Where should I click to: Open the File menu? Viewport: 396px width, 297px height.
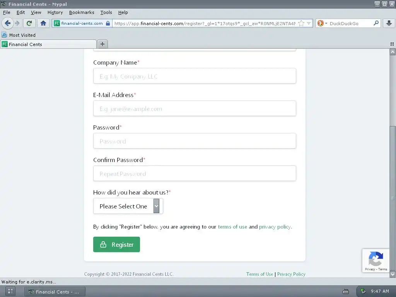pos(7,12)
